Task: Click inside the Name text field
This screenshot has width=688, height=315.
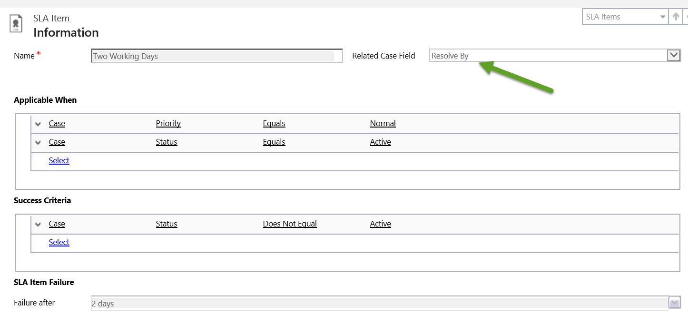Action: [216, 56]
